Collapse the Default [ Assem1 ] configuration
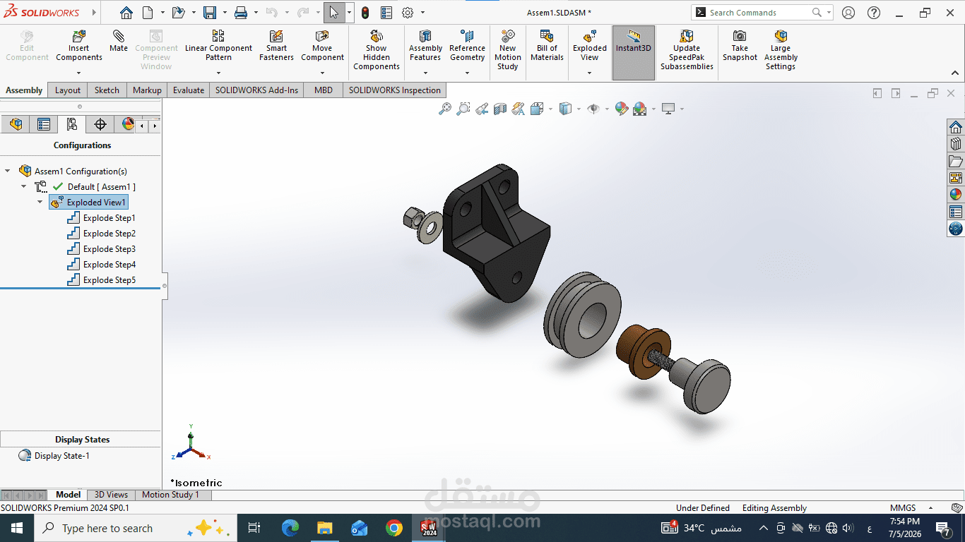Image resolution: width=965 pixels, height=542 pixels. tap(23, 187)
